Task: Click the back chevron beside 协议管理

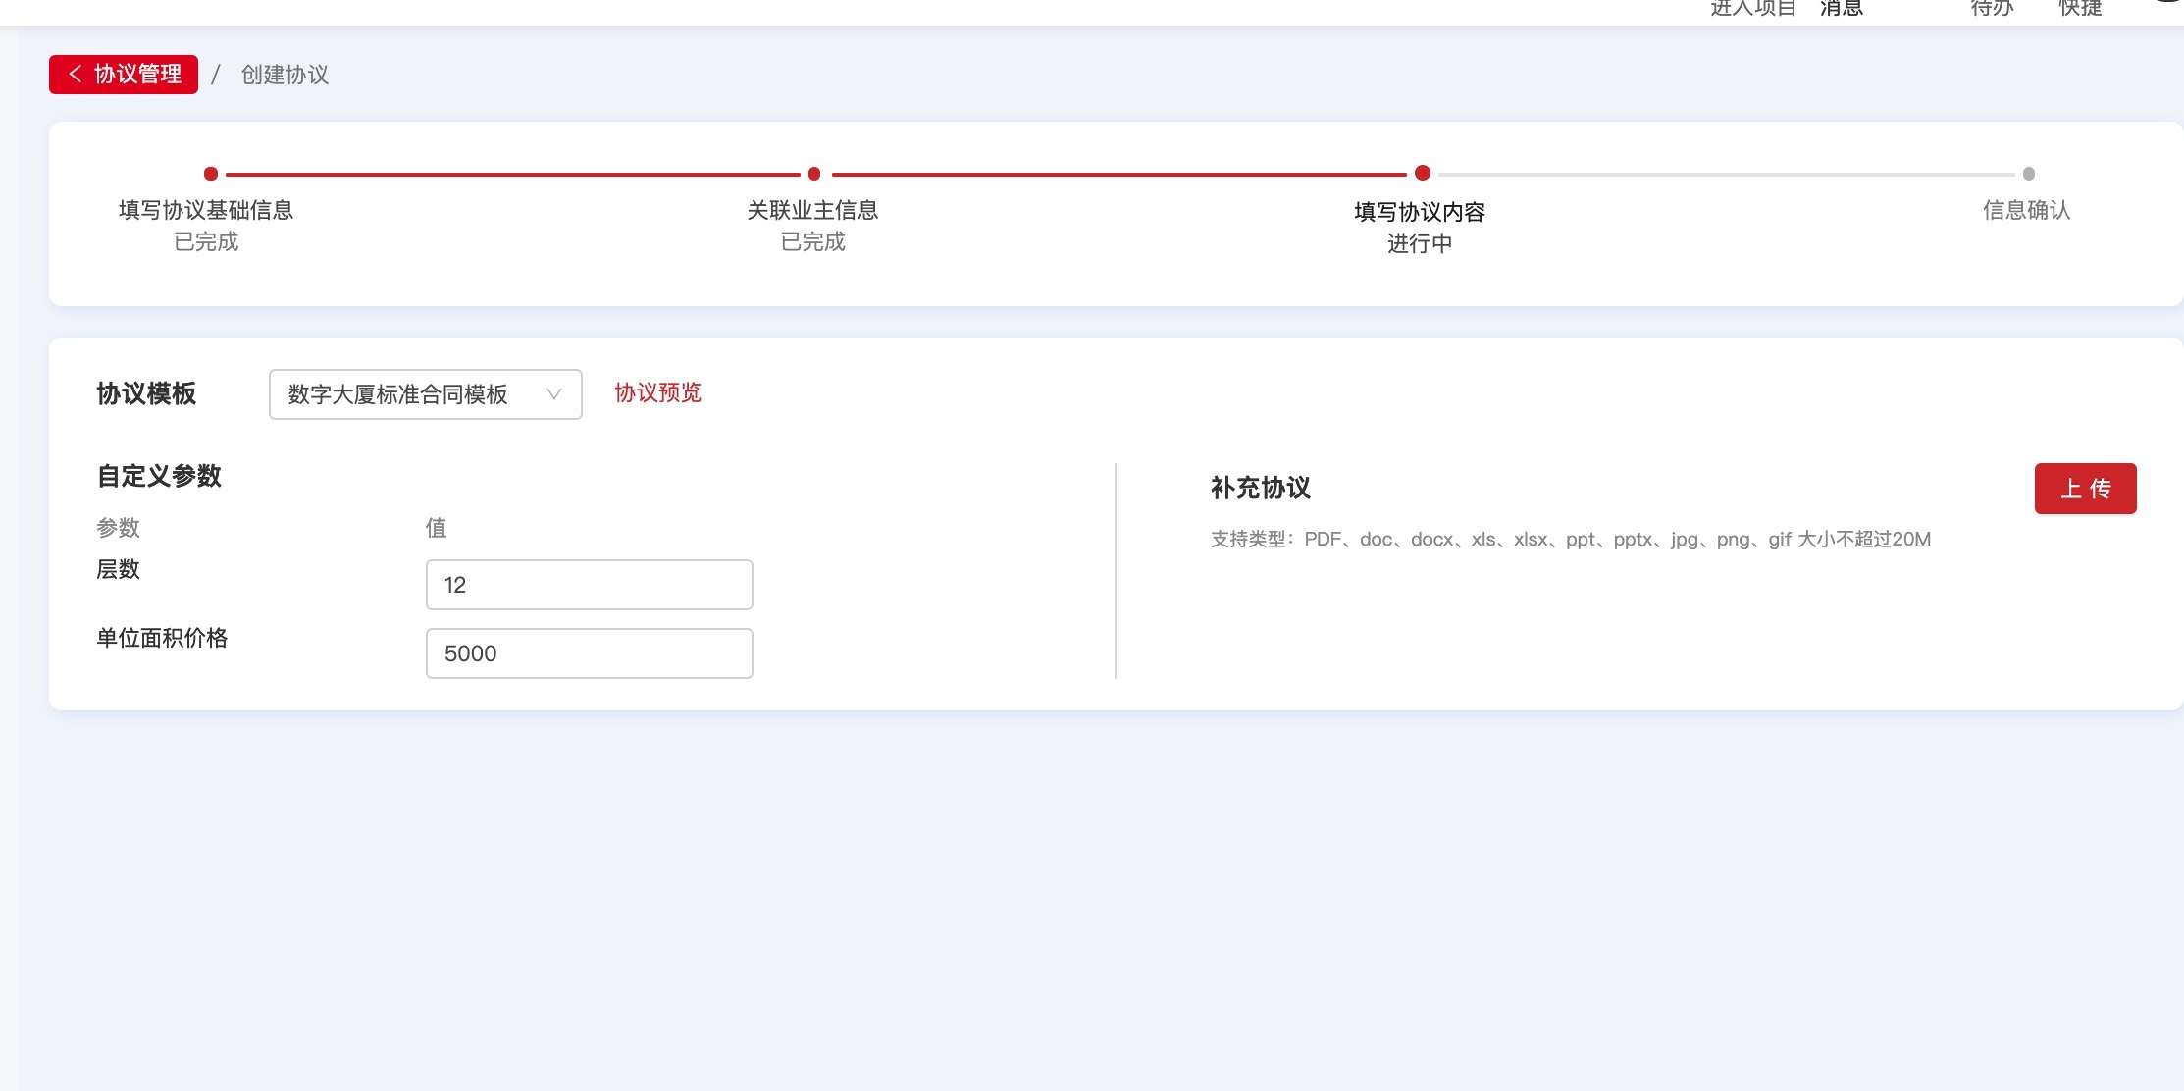Action: [75, 74]
